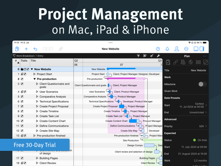
Task: Click the undo arrow icon
Action: point(35,49)
